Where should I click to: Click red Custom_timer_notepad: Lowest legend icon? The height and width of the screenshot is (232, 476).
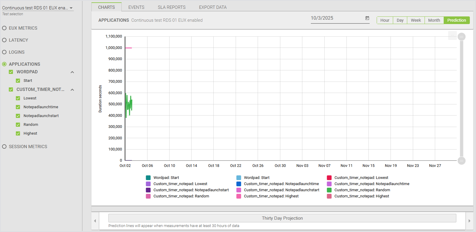click(x=329, y=178)
